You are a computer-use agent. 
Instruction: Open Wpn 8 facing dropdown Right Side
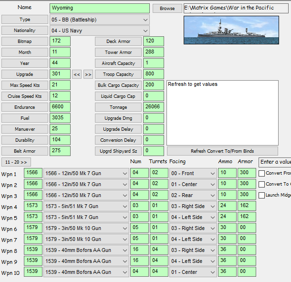pos(193,250)
